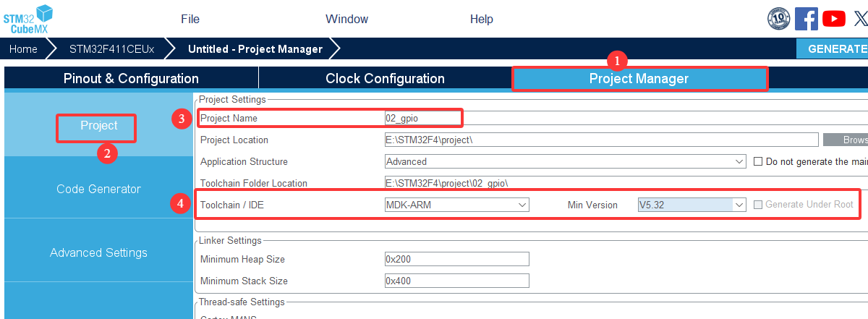Click the Min Version label
The image size is (868, 319).
click(592, 205)
